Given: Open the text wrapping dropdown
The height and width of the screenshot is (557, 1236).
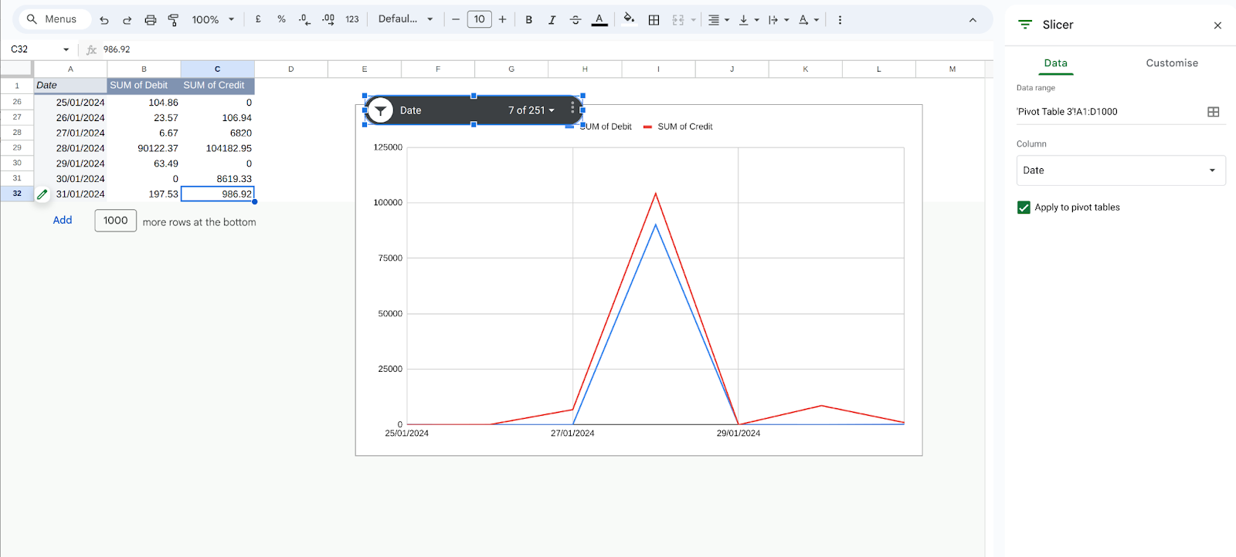Looking at the screenshot, I should coord(778,20).
